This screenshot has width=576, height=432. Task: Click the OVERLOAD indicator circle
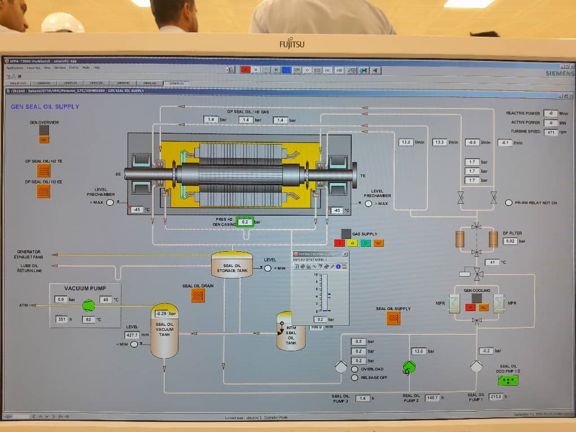(x=355, y=369)
